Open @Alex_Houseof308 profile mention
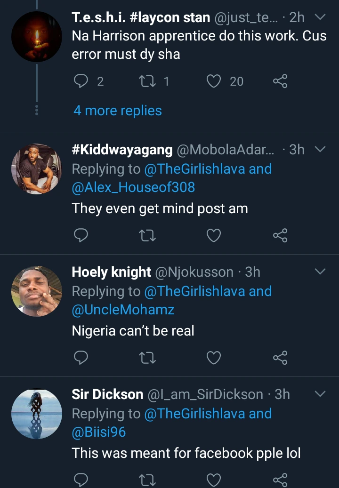 tap(133, 187)
